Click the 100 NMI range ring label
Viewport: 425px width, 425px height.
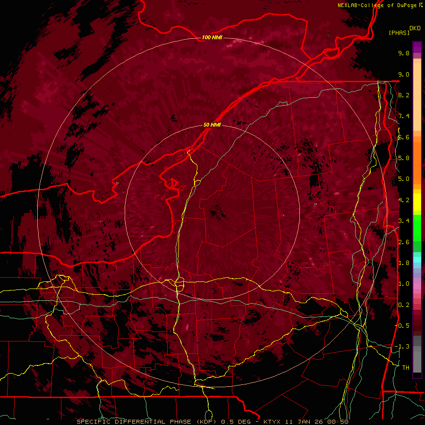click(212, 37)
